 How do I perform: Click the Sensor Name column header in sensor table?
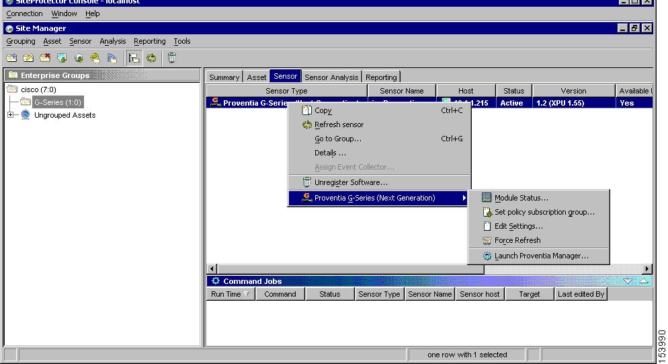pyautogui.click(x=402, y=91)
